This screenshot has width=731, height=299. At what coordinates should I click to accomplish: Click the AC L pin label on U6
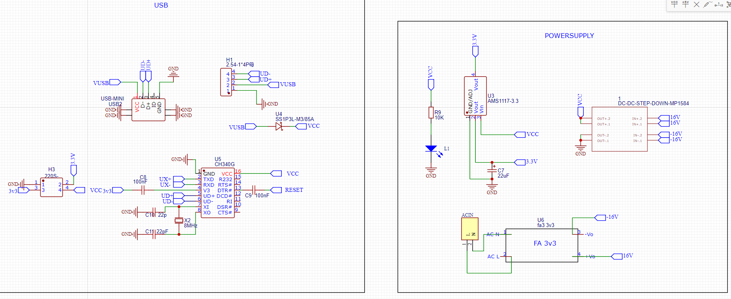493,257
